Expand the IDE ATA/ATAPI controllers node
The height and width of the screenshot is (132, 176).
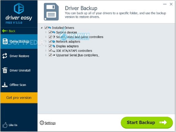click(x=46, y=50)
